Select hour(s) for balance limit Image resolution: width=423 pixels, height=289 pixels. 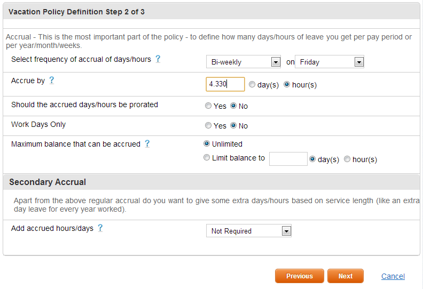click(x=347, y=159)
